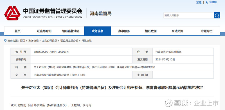Select index number bm56000001/2024-00005371
Viewport: 225px width, 110px height.
[x=51, y=52]
